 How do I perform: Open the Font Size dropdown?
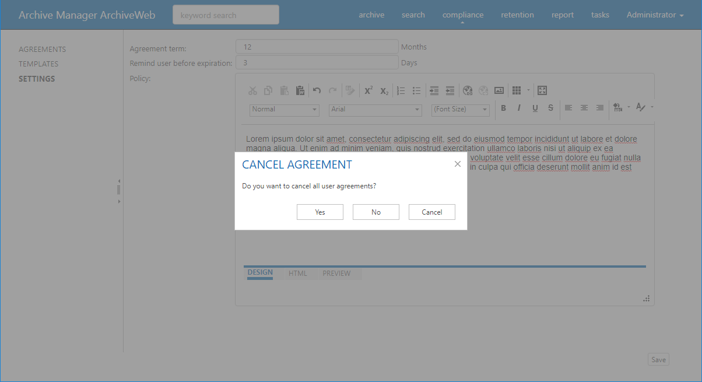(461, 110)
